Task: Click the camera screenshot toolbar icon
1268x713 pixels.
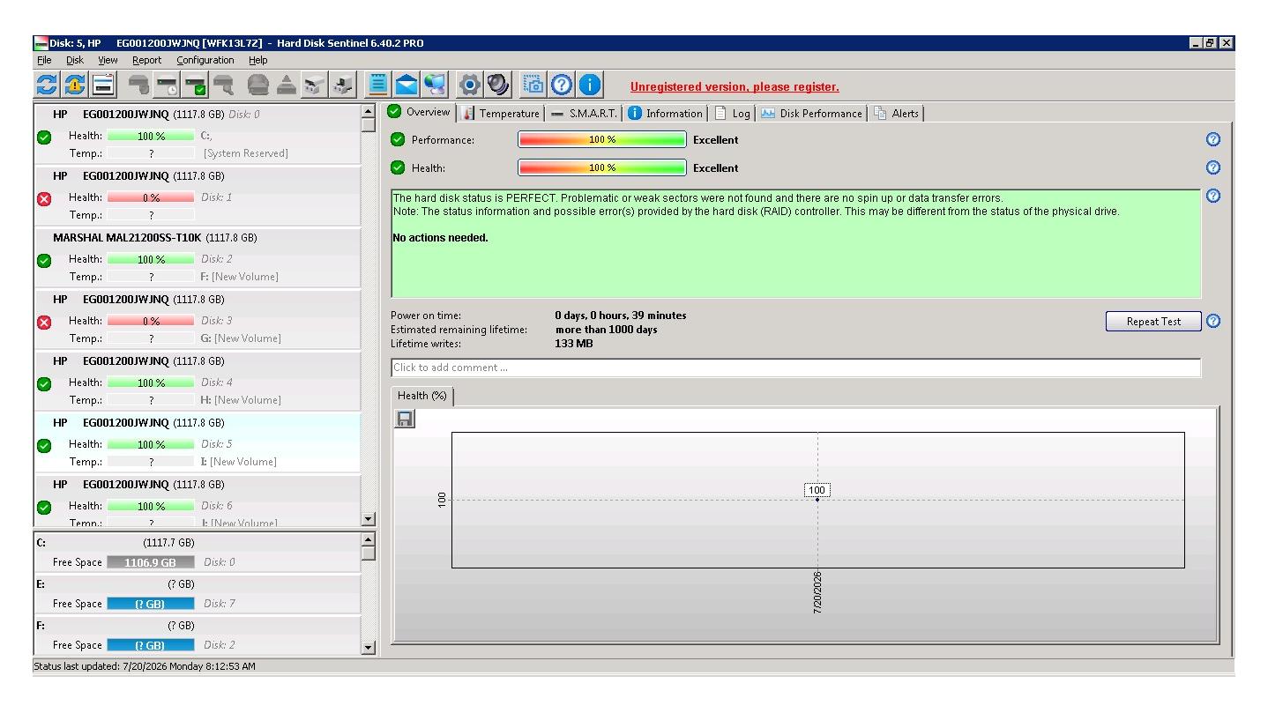Action: pos(533,85)
